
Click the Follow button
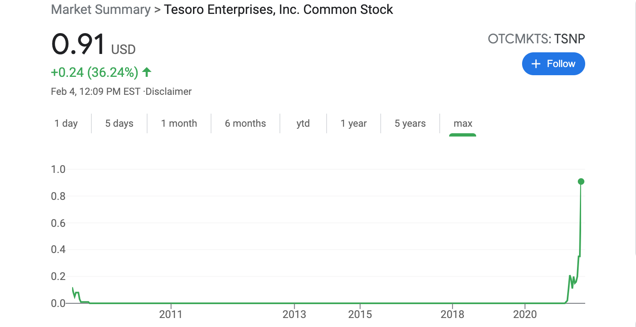(x=553, y=64)
